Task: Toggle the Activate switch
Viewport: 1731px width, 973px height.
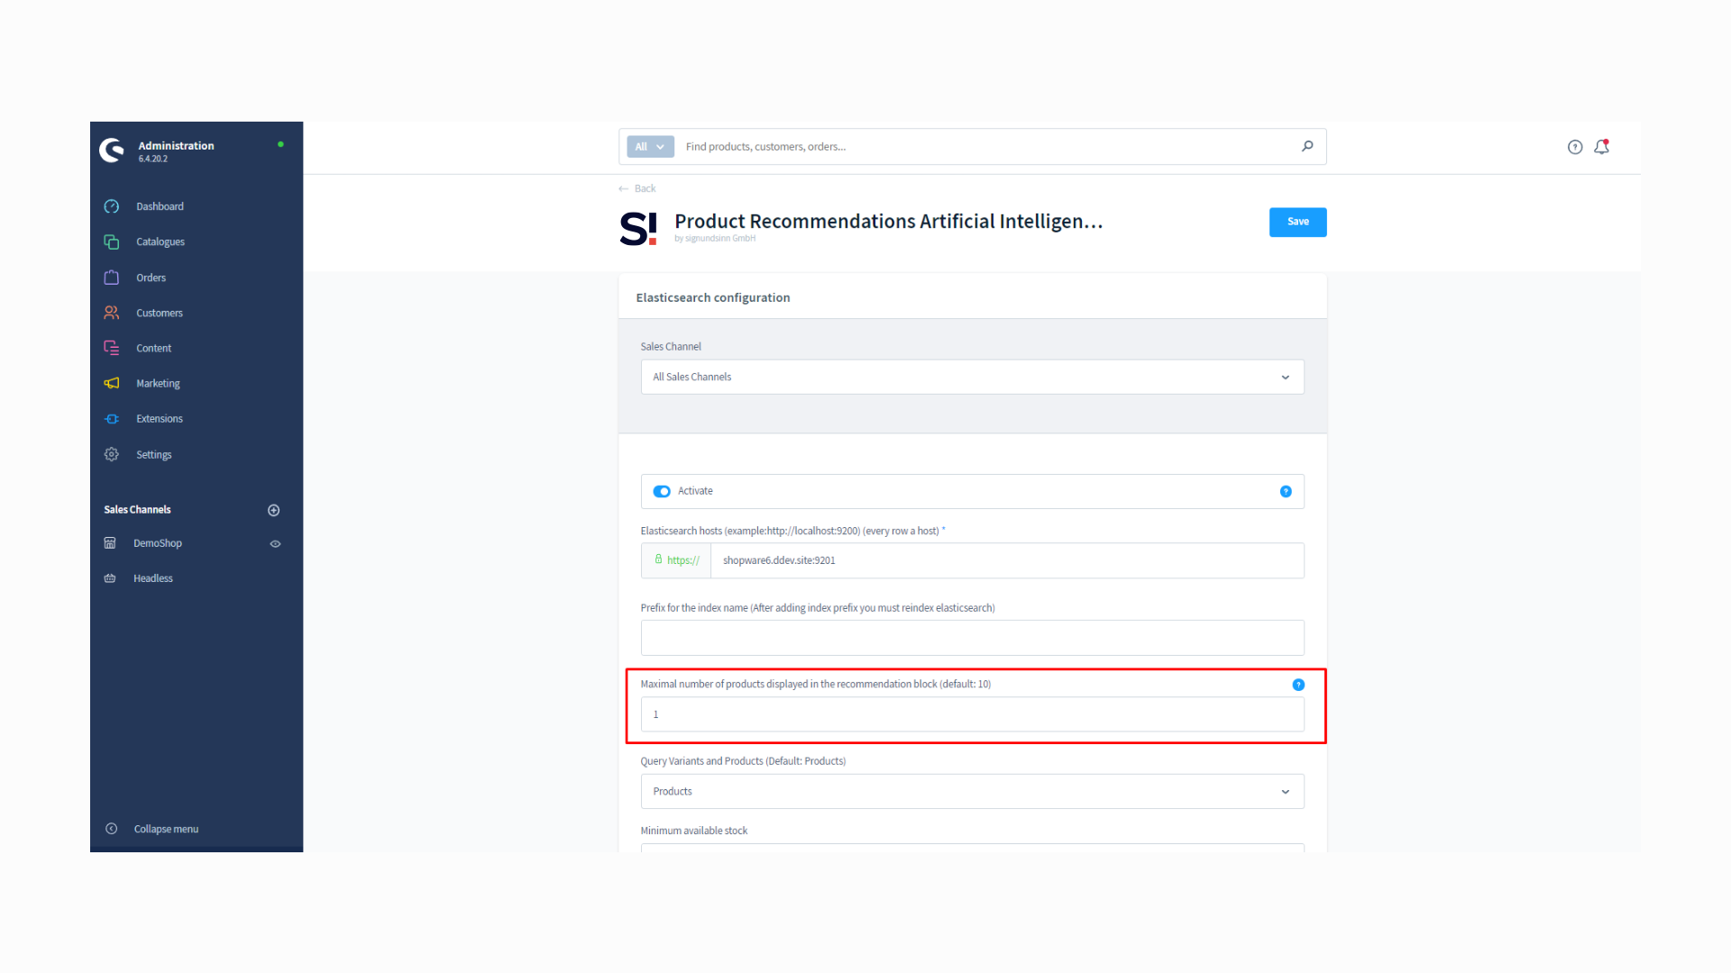Action: (662, 491)
